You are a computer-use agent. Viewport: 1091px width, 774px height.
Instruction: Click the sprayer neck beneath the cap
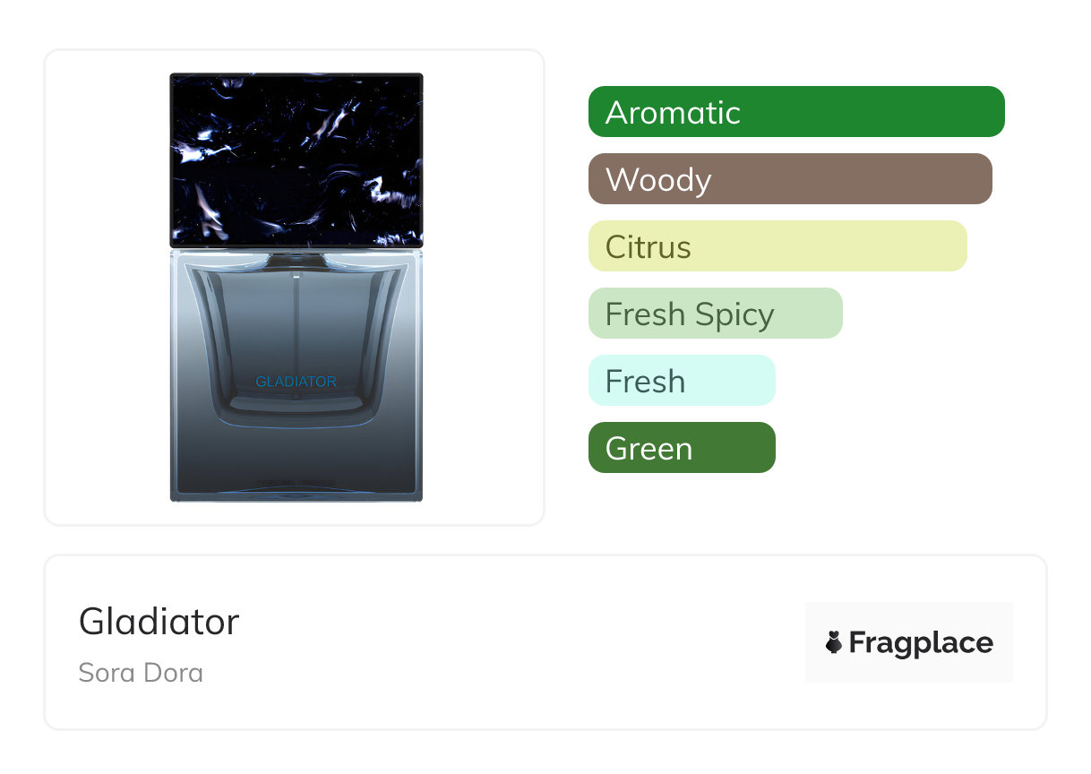(x=296, y=261)
